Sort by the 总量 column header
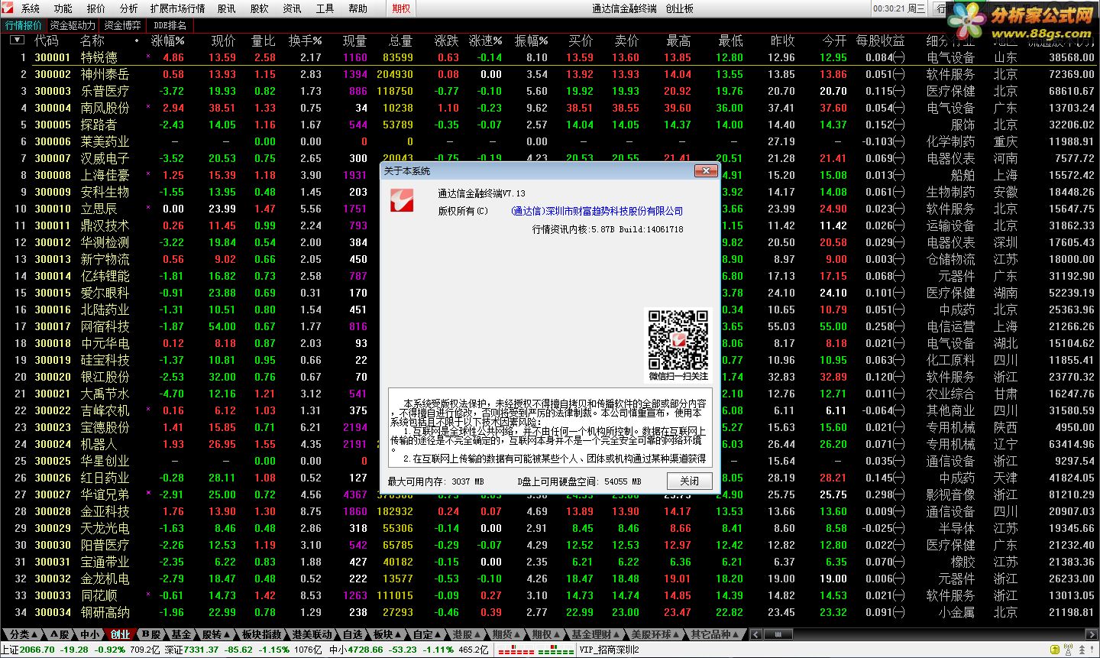The width and height of the screenshot is (1100, 658). pos(400,41)
